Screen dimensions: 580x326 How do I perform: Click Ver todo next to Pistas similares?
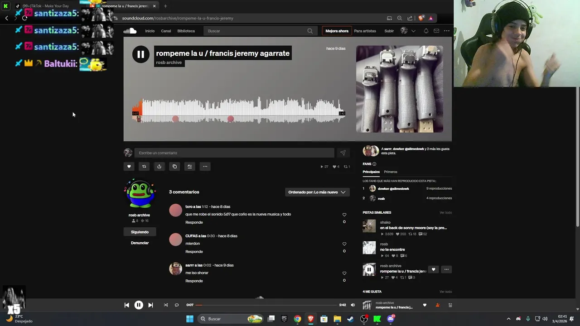[x=445, y=212]
